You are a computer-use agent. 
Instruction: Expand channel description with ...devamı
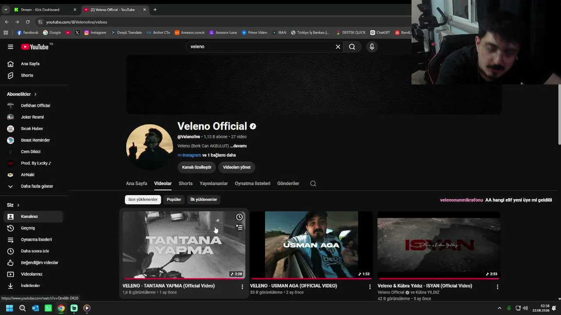(x=238, y=146)
